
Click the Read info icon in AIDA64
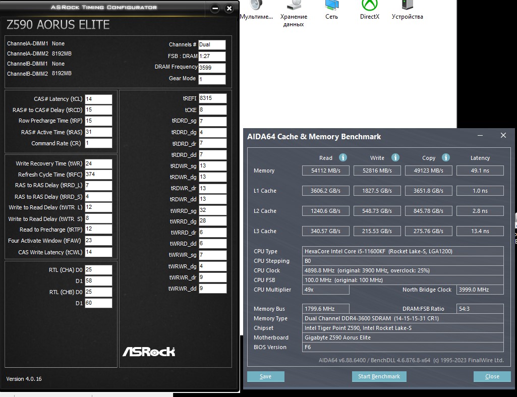pyautogui.click(x=343, y=157)
